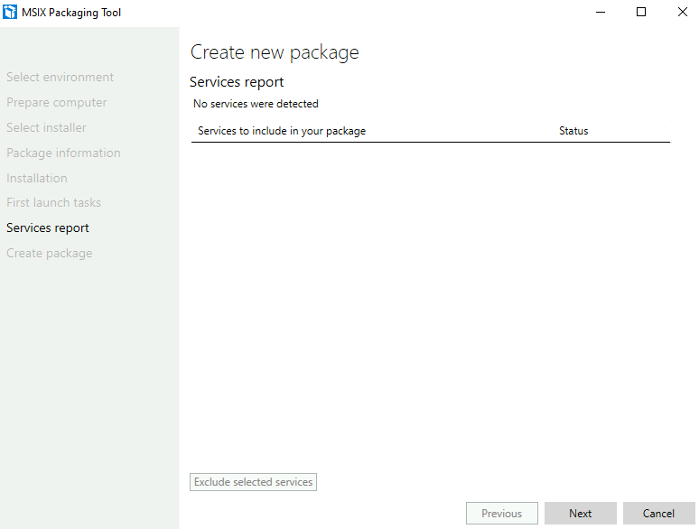Click the Previous button
The height and width of the screenshot is (529, 699).
502,514
